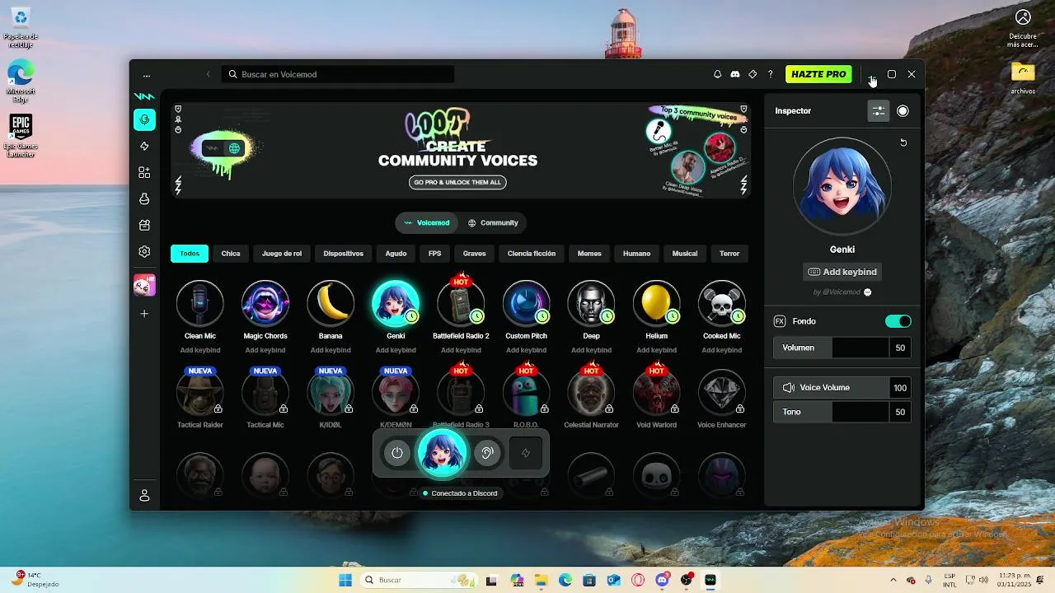Select the Memes category tab
Viewport: 1055px width, 593px height.
coord(589,254)
